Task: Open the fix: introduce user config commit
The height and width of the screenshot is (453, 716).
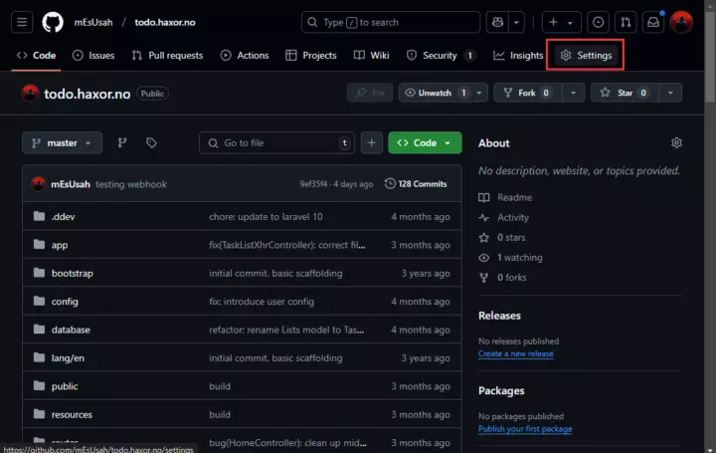Action: click(262, 302)
